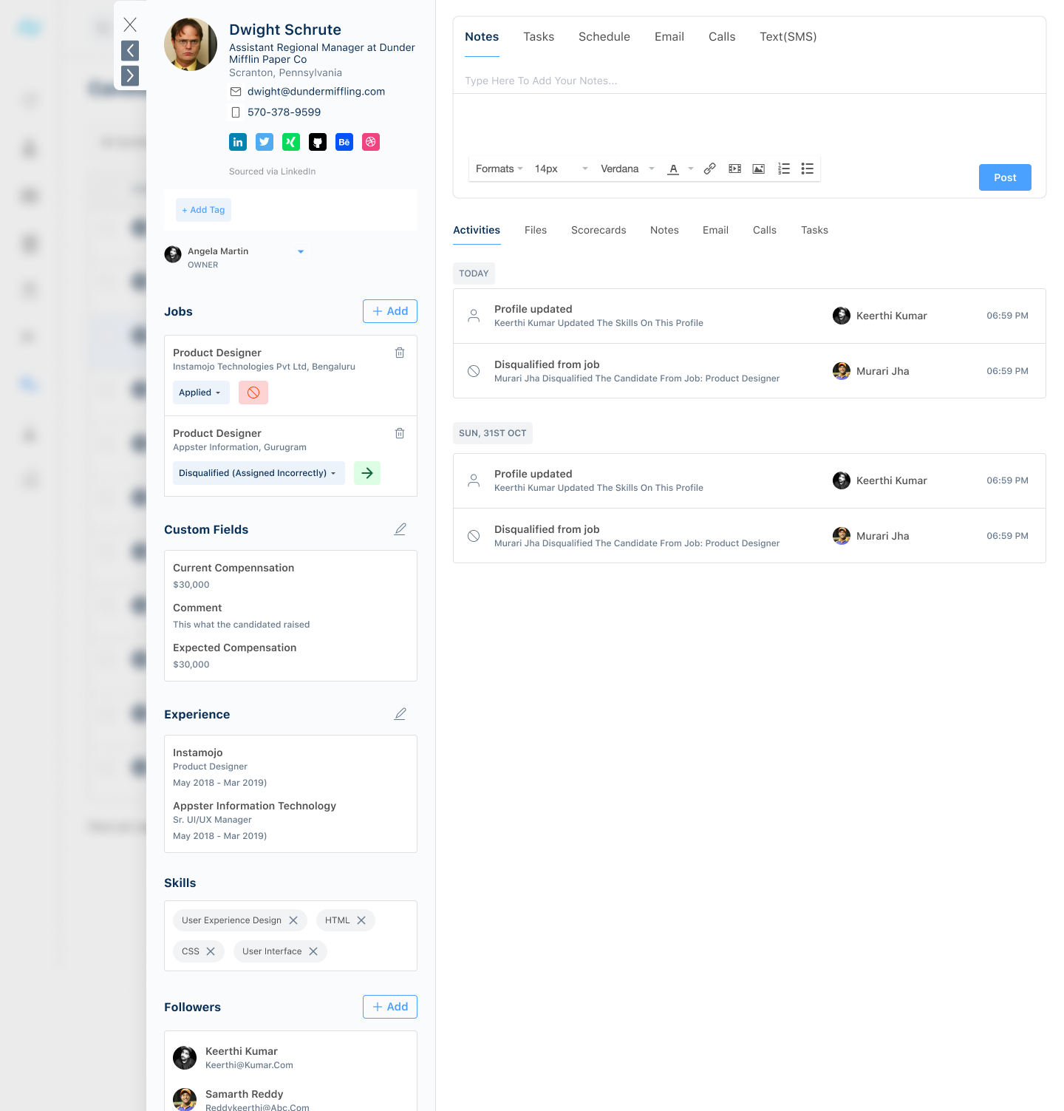This screenshot has width=1064, height=1111.
Task: Open Dwight's Twitter profile icon
Action: 265,142
